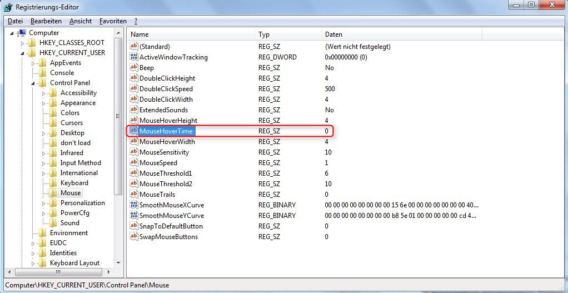Click the SwapMouseButtons string value icon
This screenshot has width=568, height=293.
134,237
